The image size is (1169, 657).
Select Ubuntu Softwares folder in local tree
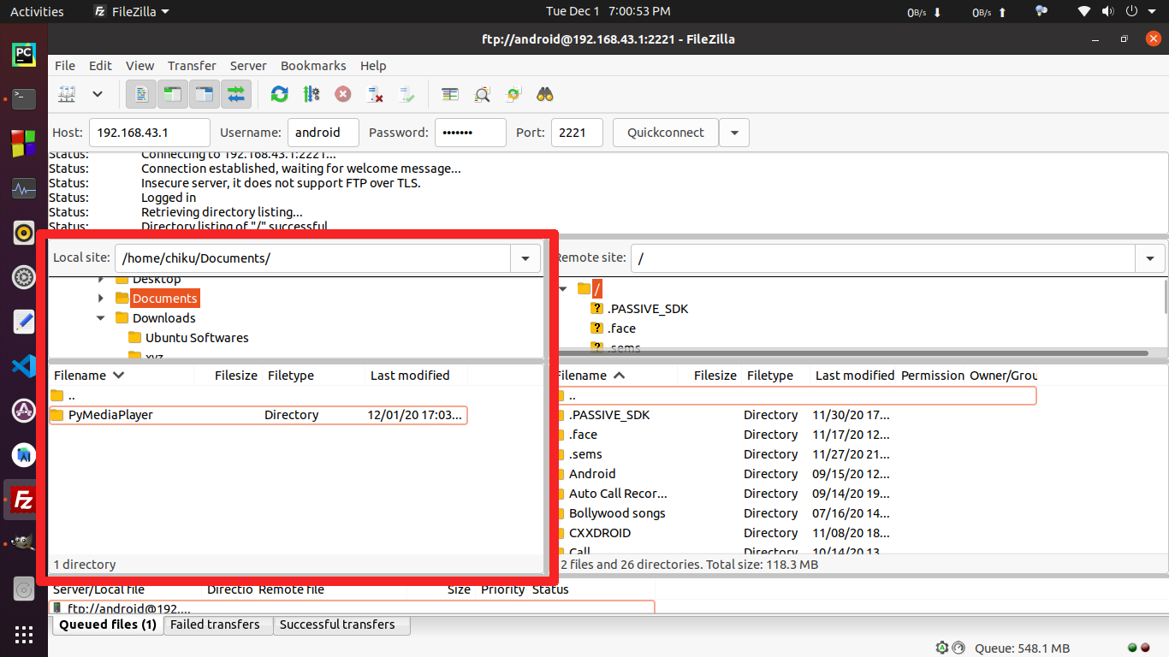197,338
